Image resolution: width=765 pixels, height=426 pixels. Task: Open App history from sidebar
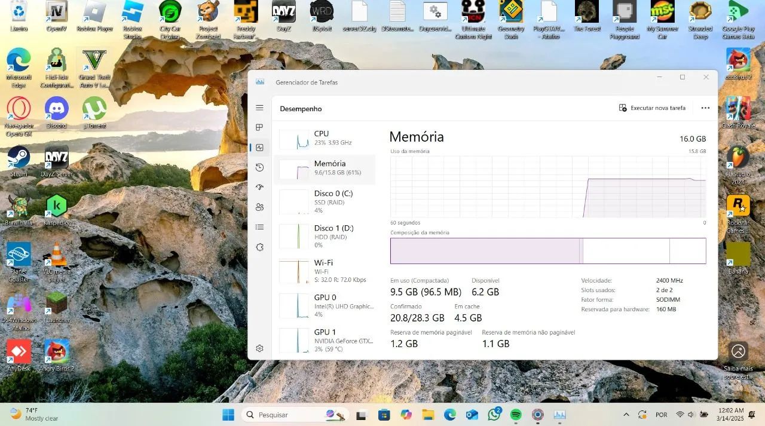pos(259,167)
